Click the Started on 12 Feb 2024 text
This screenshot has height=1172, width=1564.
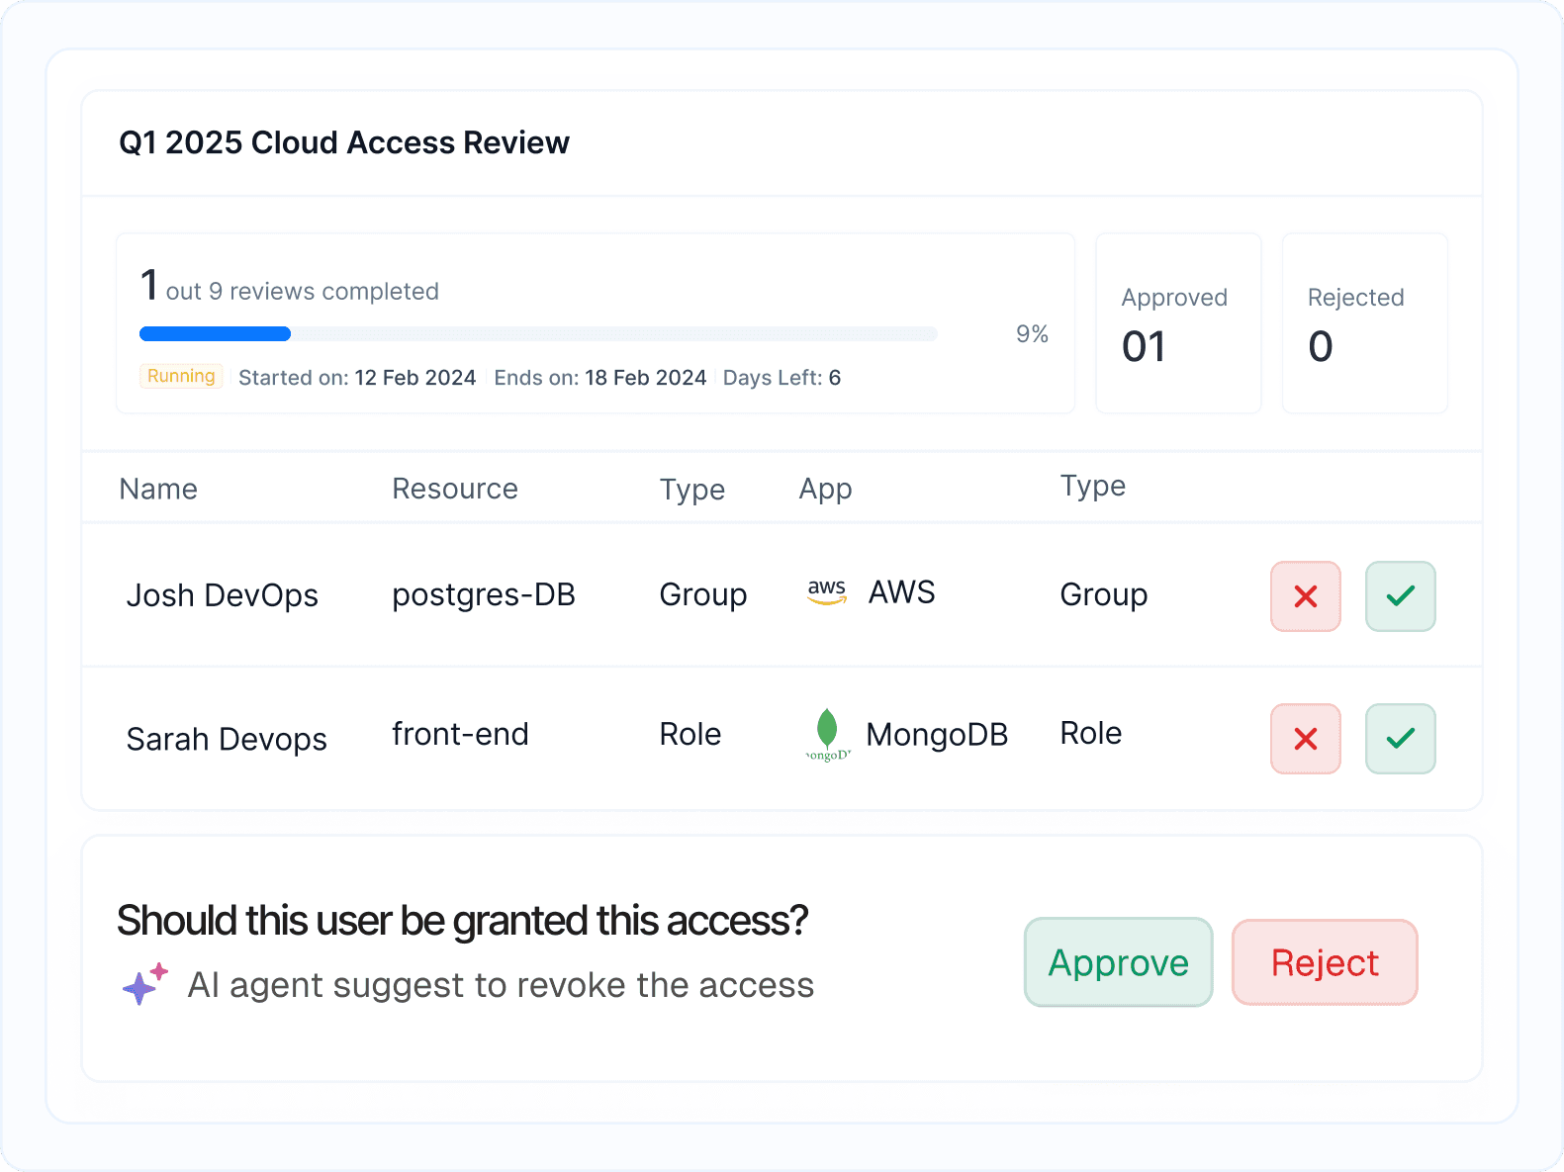357,378
